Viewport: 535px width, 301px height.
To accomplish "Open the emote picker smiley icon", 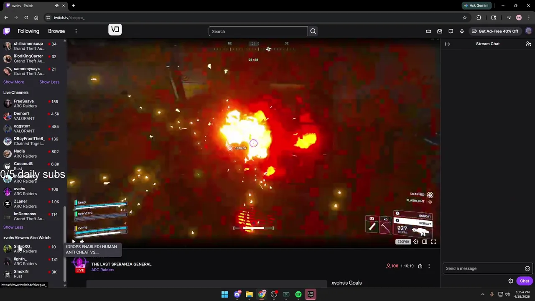I will point(527,269).
